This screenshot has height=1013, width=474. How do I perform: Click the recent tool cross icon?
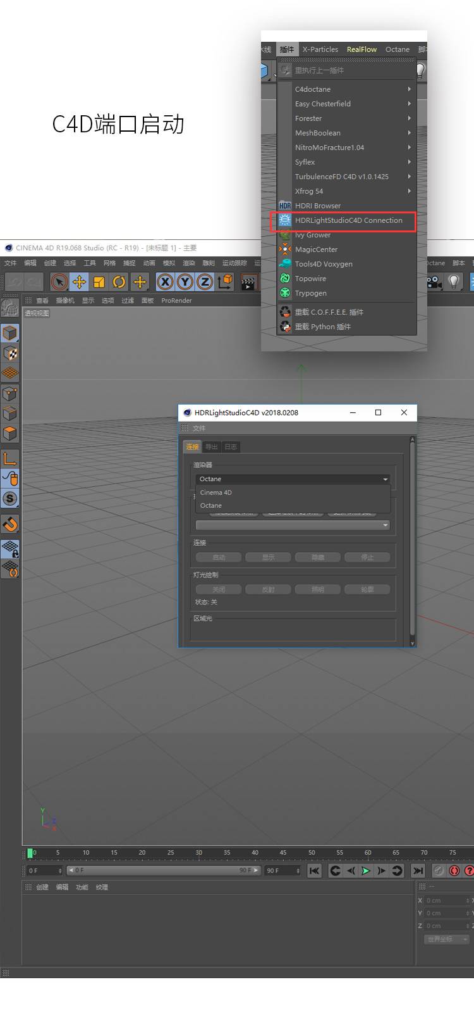point(140,282)
